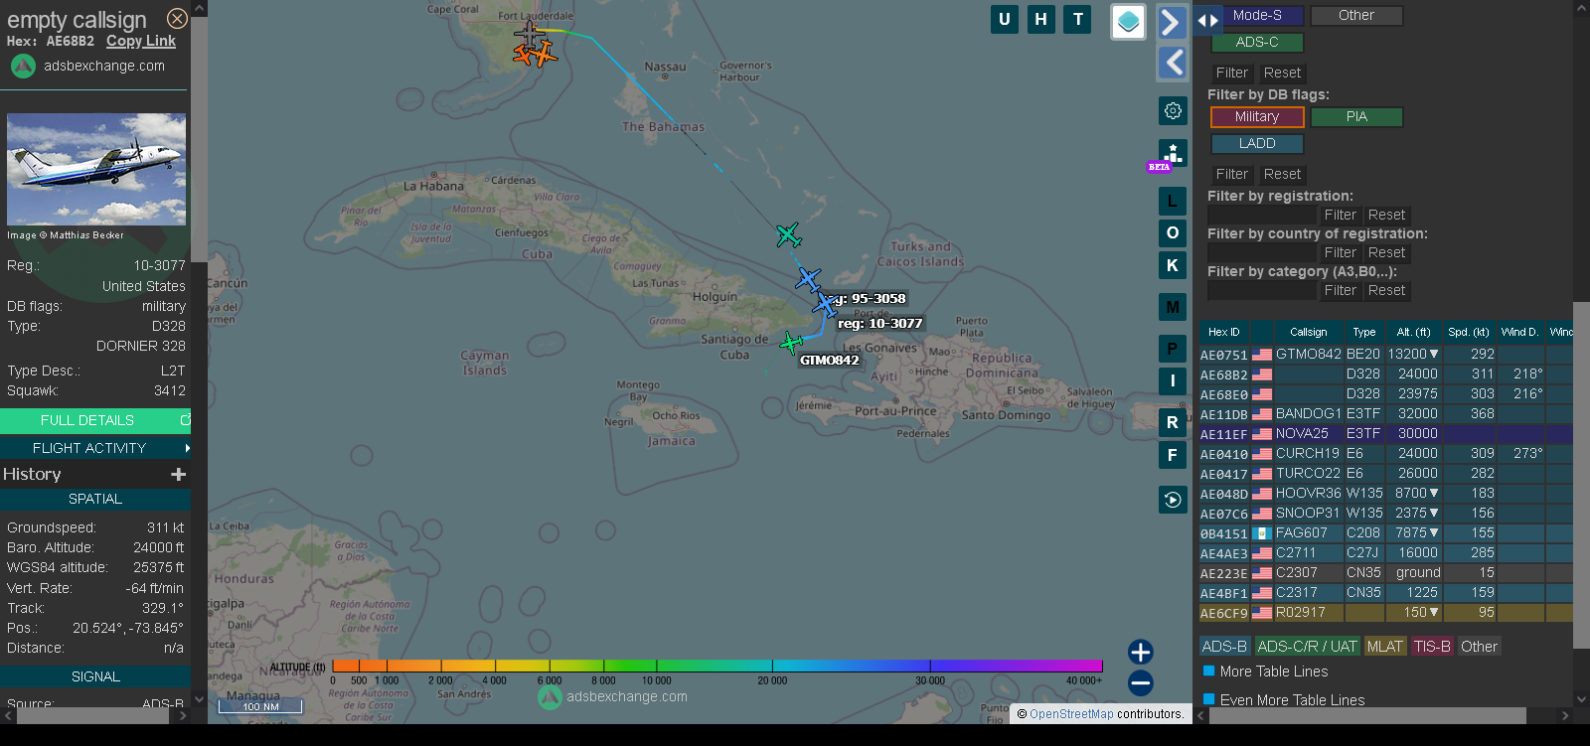Toggle the U map button
This screenshot has height=746, width=1590.
click(x=1005, y=19)
